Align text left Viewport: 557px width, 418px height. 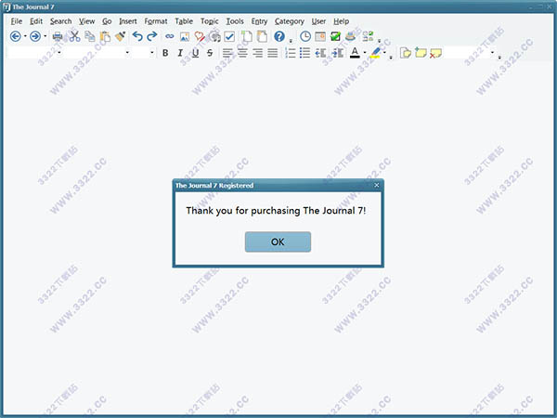click(227, 53)
